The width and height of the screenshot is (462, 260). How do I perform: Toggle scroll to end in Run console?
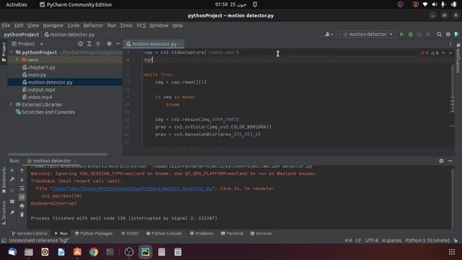(x=22, y=197)
